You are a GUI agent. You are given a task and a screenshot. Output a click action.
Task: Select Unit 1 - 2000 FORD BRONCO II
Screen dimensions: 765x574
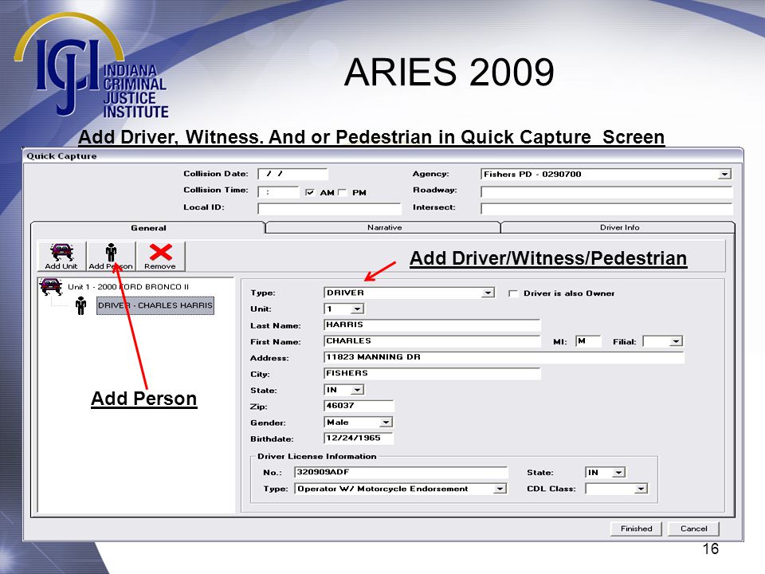127,287
